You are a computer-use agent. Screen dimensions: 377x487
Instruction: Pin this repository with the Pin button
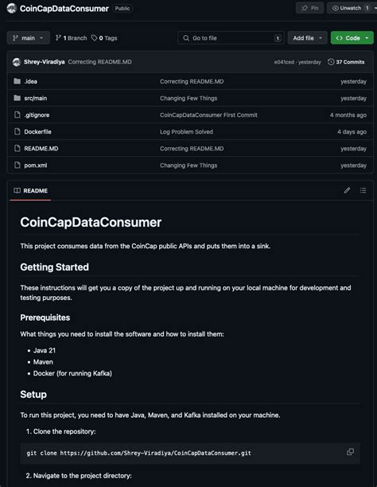coord(310,8)
